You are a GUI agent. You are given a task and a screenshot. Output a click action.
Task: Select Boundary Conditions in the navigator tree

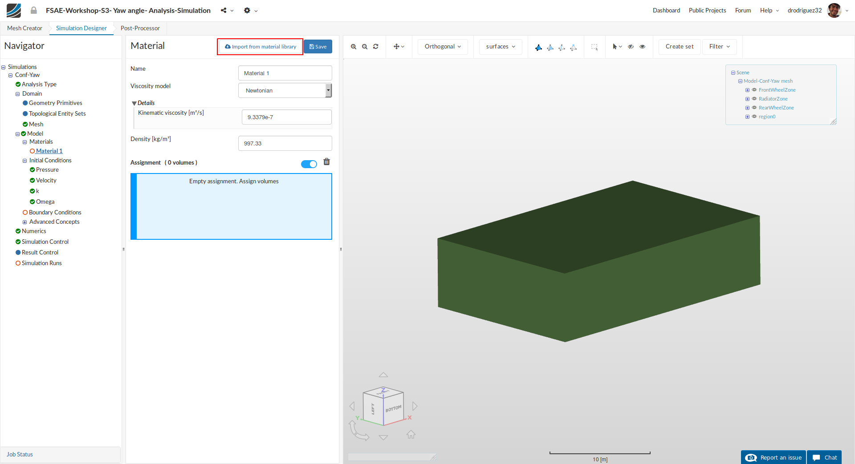click(55, 212)
